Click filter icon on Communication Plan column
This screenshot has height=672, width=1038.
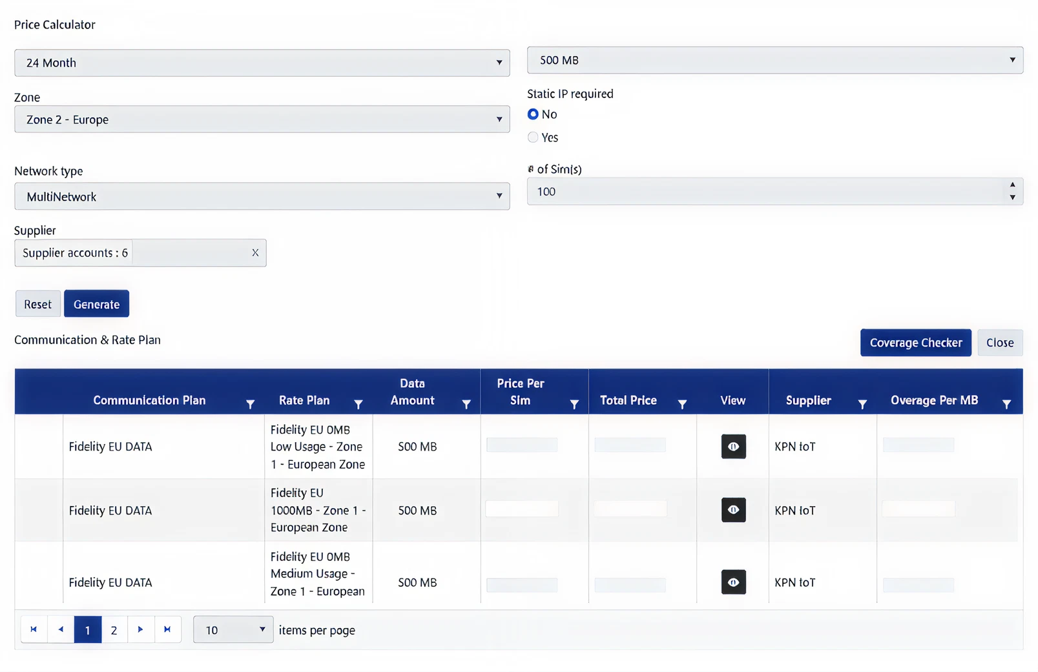coord(250,404)
